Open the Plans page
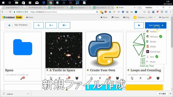Screen dimensions: 173x97 104,17
